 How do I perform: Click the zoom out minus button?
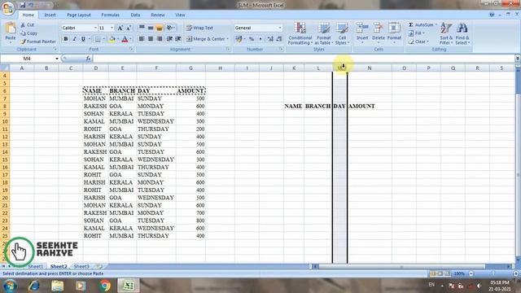coord(471,273)
